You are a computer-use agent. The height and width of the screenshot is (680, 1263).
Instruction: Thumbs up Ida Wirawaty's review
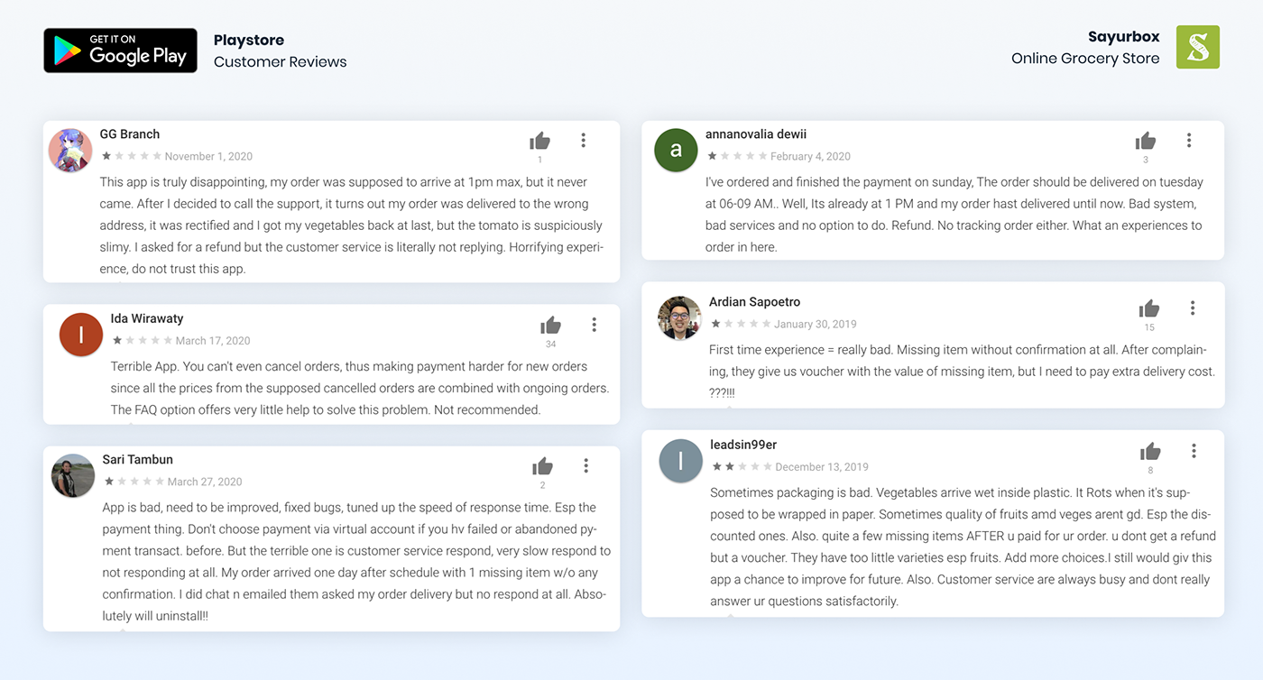tap(550, 325)
